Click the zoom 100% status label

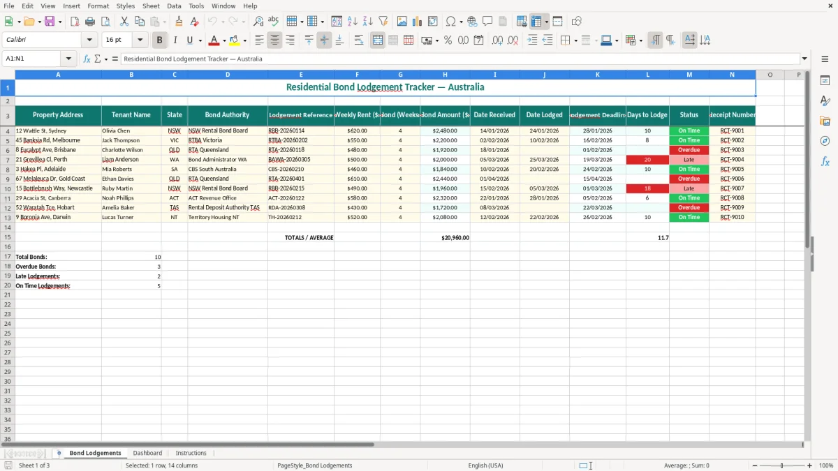click(826, 465)
